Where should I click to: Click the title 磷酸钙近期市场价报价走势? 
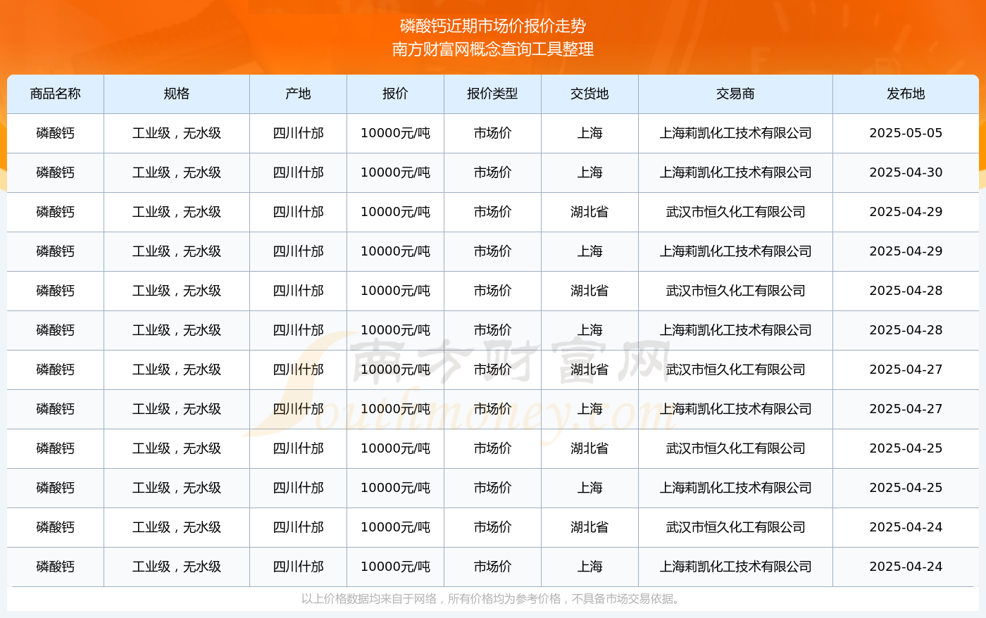(493, 26)
